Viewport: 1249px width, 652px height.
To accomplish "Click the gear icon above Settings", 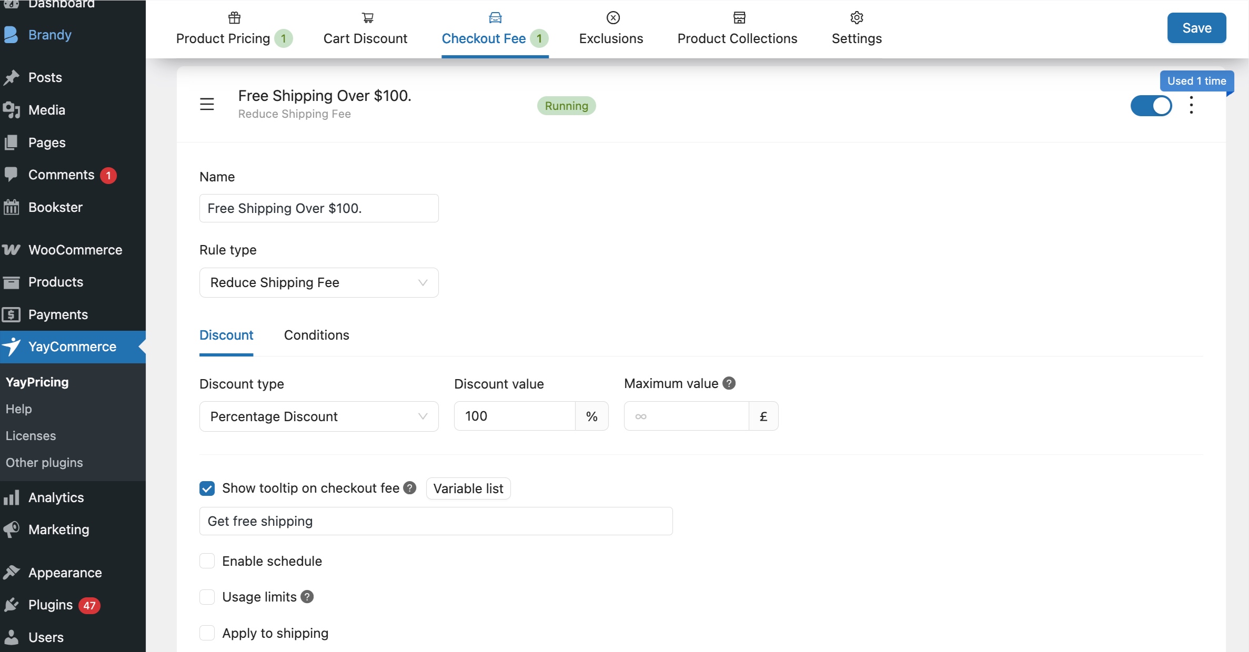I will 857,18.
